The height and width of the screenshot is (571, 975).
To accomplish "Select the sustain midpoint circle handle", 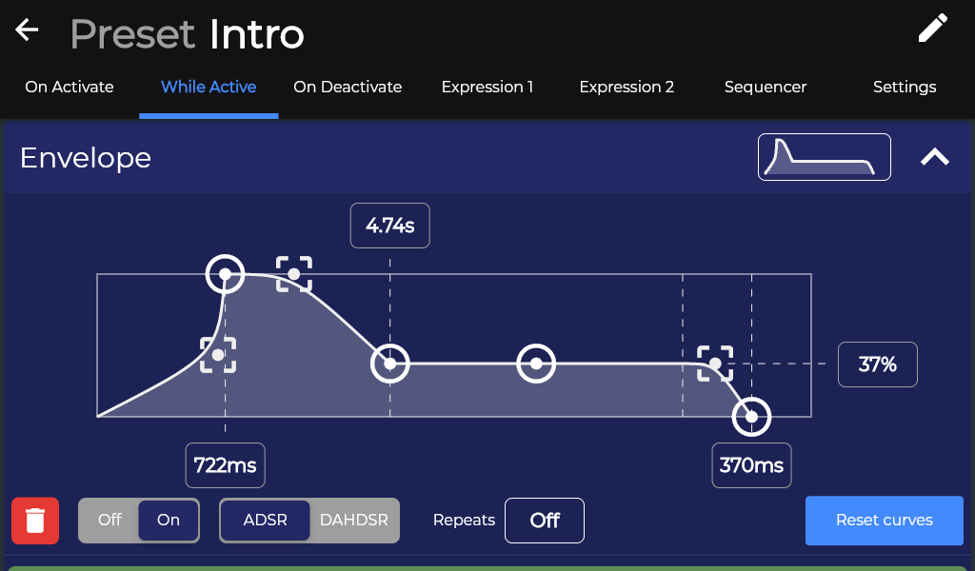I will pos(536,364).
